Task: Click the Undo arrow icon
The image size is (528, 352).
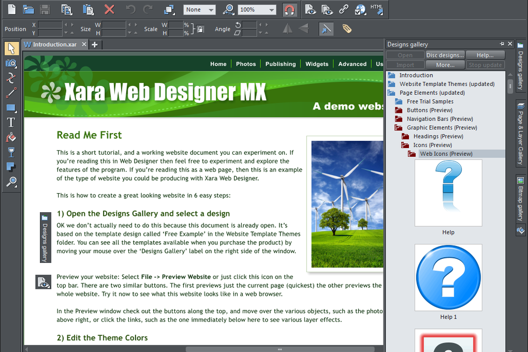Action: pyautogui.click(x=130, y=9)
